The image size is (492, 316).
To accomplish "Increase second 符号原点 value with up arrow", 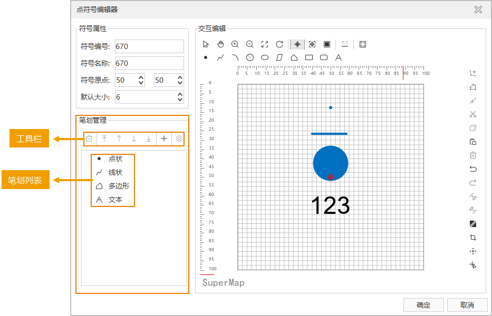I will click(180, 77).
